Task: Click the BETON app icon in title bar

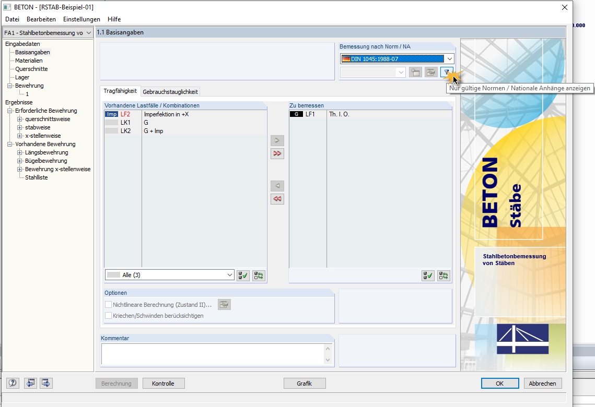Action: coord(7,7)
